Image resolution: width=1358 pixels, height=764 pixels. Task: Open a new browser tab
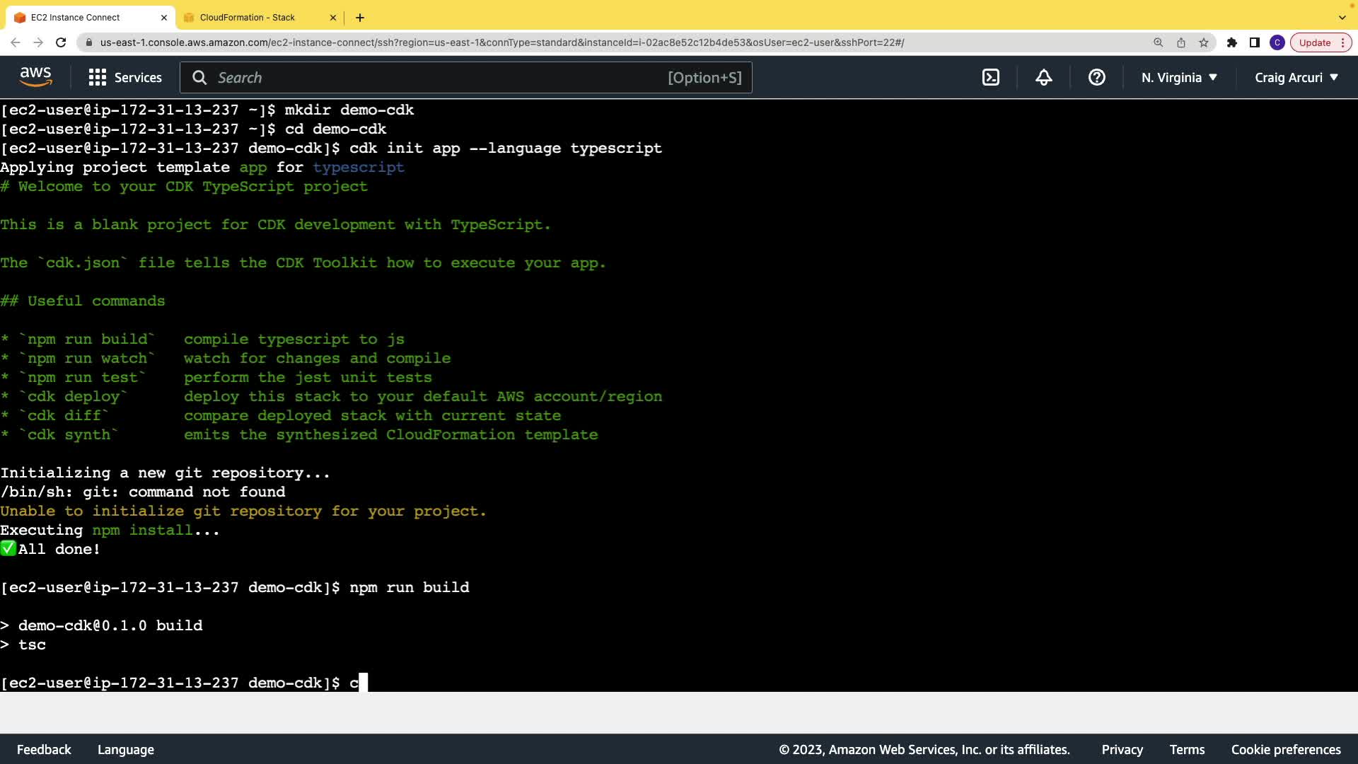tap(360, 18)
